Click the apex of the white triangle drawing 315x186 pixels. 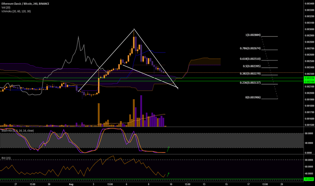coord(134,29)
